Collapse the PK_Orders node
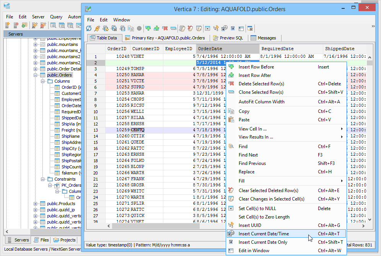 [50, 185]
